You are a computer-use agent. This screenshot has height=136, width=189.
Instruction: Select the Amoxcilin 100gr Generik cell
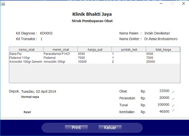(x=26, y=62)
